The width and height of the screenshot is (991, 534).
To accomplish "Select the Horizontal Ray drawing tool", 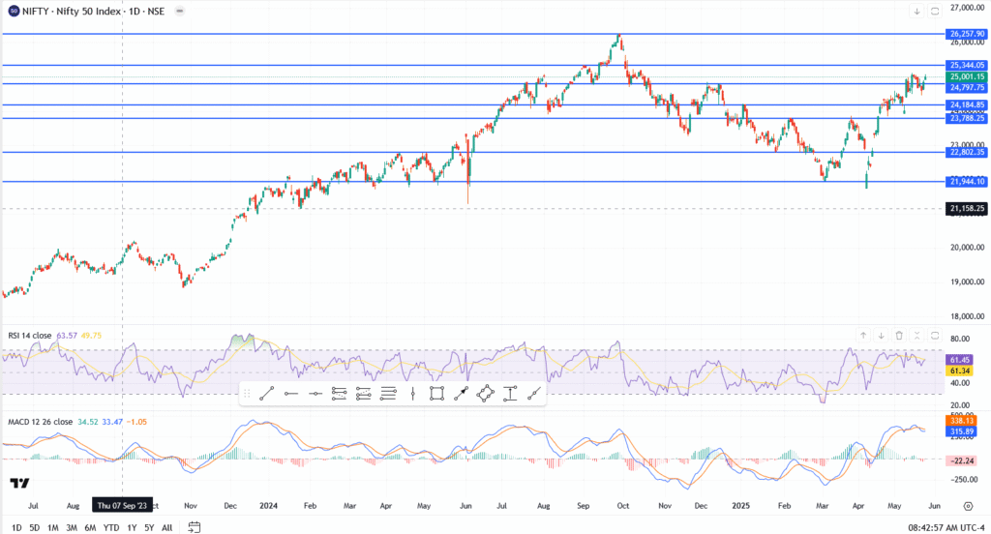I will click(290, 394).
